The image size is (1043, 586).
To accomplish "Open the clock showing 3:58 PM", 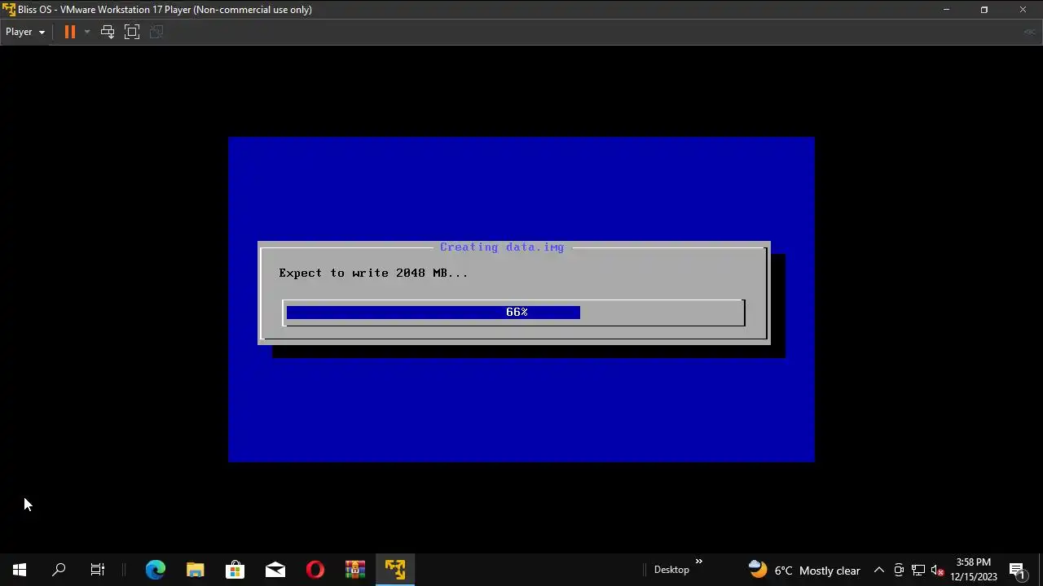I will (x=974, y=570).
